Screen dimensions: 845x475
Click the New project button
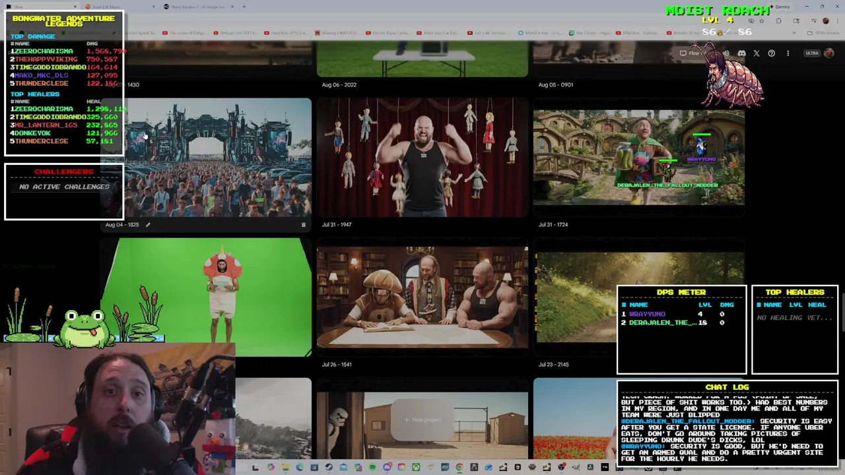pos(422,420)
